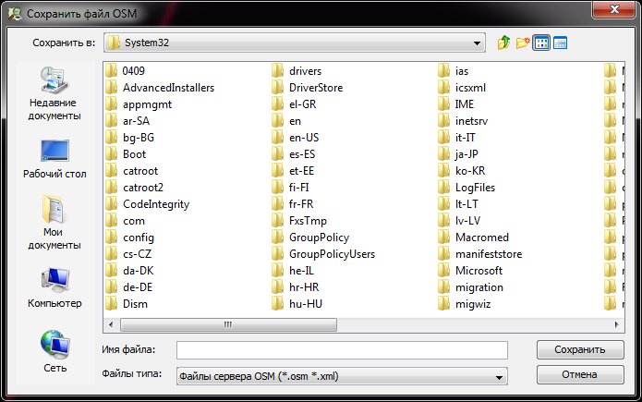Go to Рабочий стол shortcut
Image resolution: width=642 pixels, height=402 pixels.
point(54,158)
